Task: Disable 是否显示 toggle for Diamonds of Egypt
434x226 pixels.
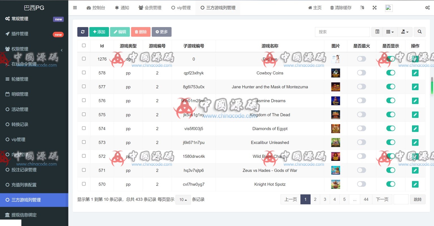Action: pyautogui.click(x=390, y=128)
